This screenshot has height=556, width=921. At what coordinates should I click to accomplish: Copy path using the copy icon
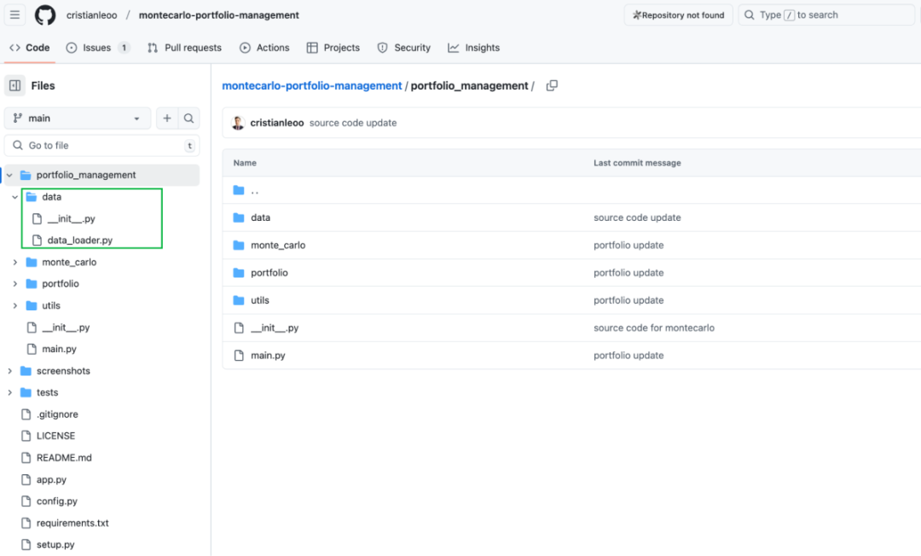tap(552, 85)
